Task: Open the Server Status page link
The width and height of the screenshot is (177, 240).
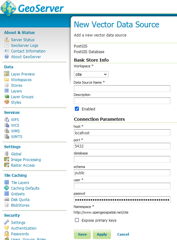Action: tap(23, 40)
